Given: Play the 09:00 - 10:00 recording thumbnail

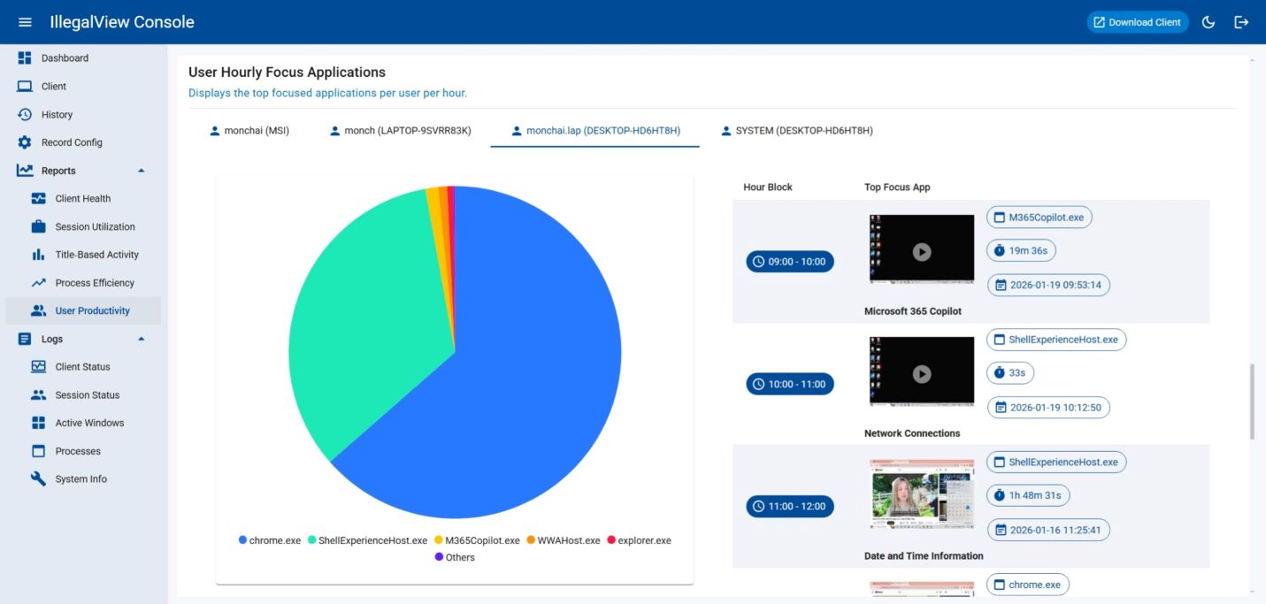Looking at the screenshot, I should tap(921, 252).
